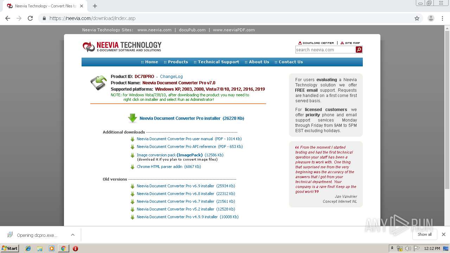Click green arrow icon beside v4.9.9 installer

133,217
